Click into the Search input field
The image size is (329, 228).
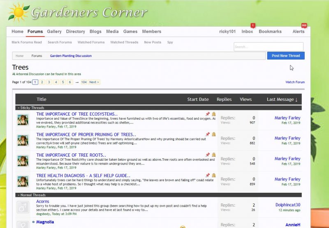[269, 47]
